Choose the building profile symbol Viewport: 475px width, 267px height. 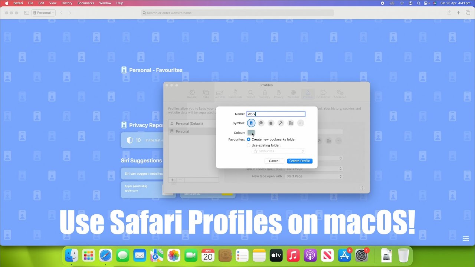pyautogui.click(x=291, y=123)
